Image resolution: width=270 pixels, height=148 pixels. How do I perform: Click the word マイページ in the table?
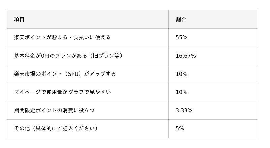tap(28, 92)
